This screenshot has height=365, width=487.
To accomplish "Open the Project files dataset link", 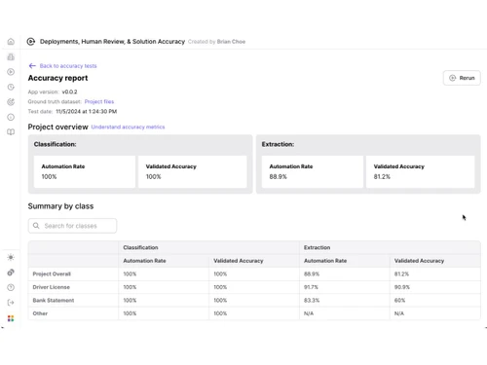I will pyautogui.click(x=99, y=101).
